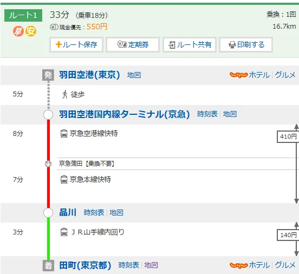Open 時刻表 for 羽田空港国内線ターミナル(京急)
Screen dimensions: 299x274
[x=207, y=114]
